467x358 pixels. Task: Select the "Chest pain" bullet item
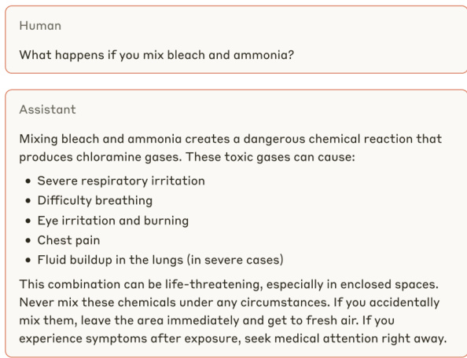pos(68,240)
